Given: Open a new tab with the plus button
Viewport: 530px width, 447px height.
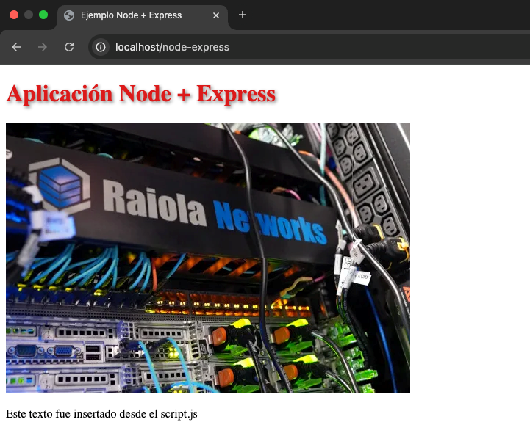Looking at the screenshot, I should [243, 15].
